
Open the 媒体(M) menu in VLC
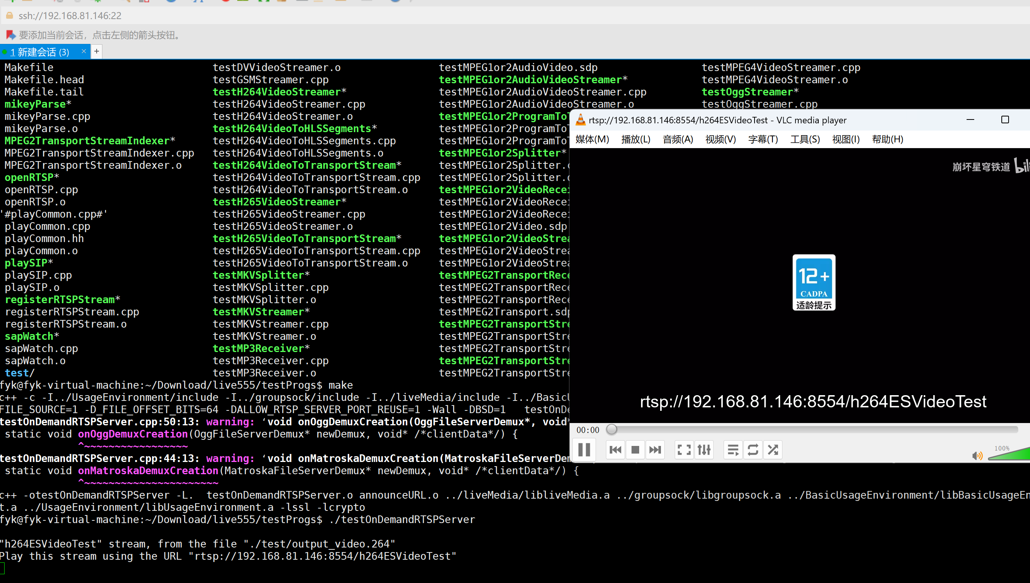(592, 139)
